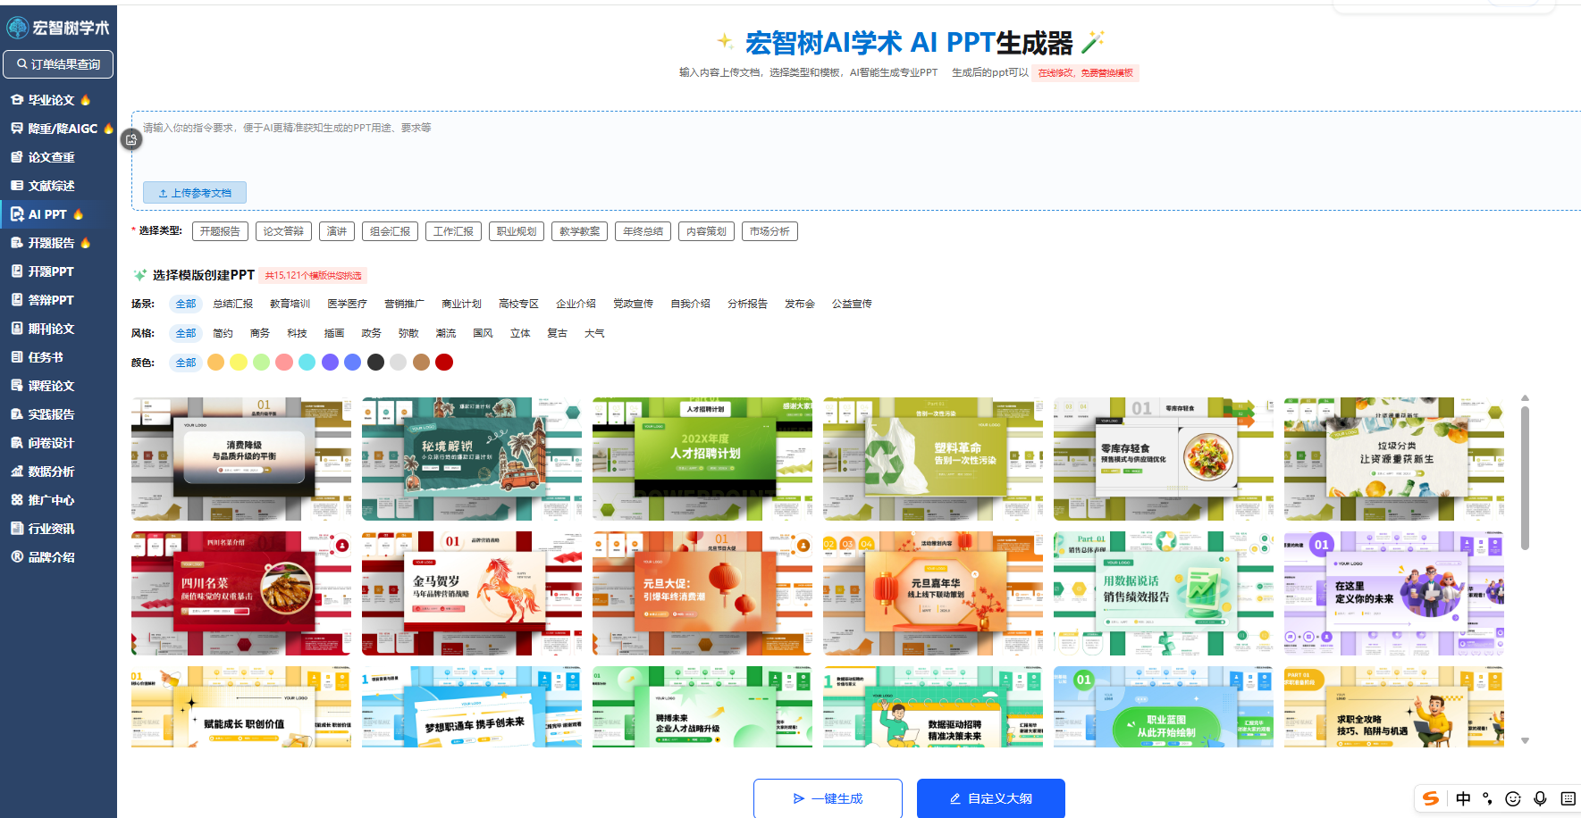
Task: Filter style by 商务
Action: tap(260, 333)
